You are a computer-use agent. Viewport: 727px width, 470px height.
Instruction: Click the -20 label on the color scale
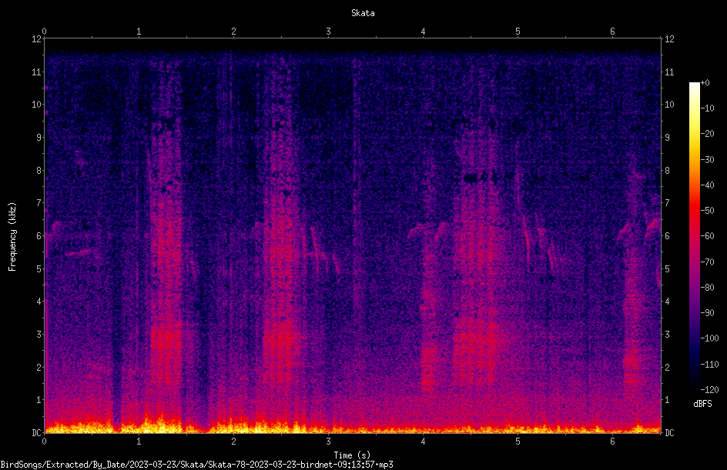pyautogui.click(x=707, y=133)
